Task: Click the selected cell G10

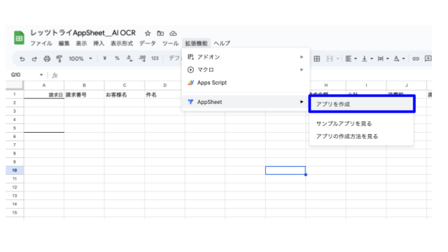Action: coord(285,170)
